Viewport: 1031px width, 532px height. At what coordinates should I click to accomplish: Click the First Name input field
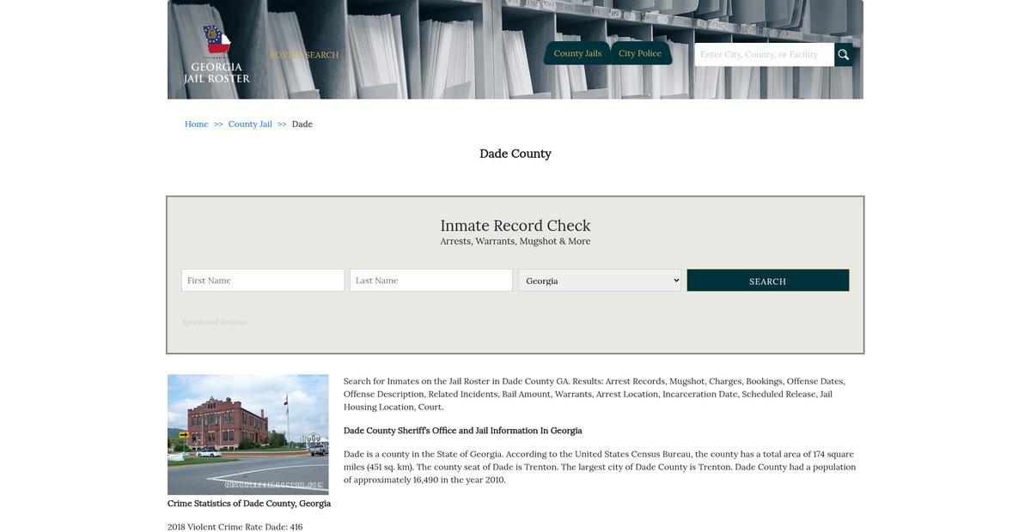click(263, 281)
